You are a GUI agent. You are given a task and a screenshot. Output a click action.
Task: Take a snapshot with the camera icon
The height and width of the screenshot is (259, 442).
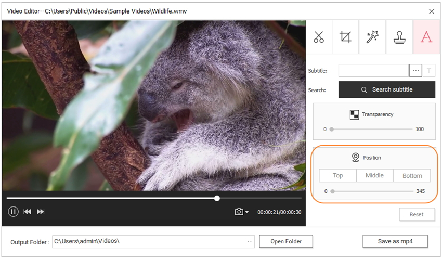click(x=239, y=212)
